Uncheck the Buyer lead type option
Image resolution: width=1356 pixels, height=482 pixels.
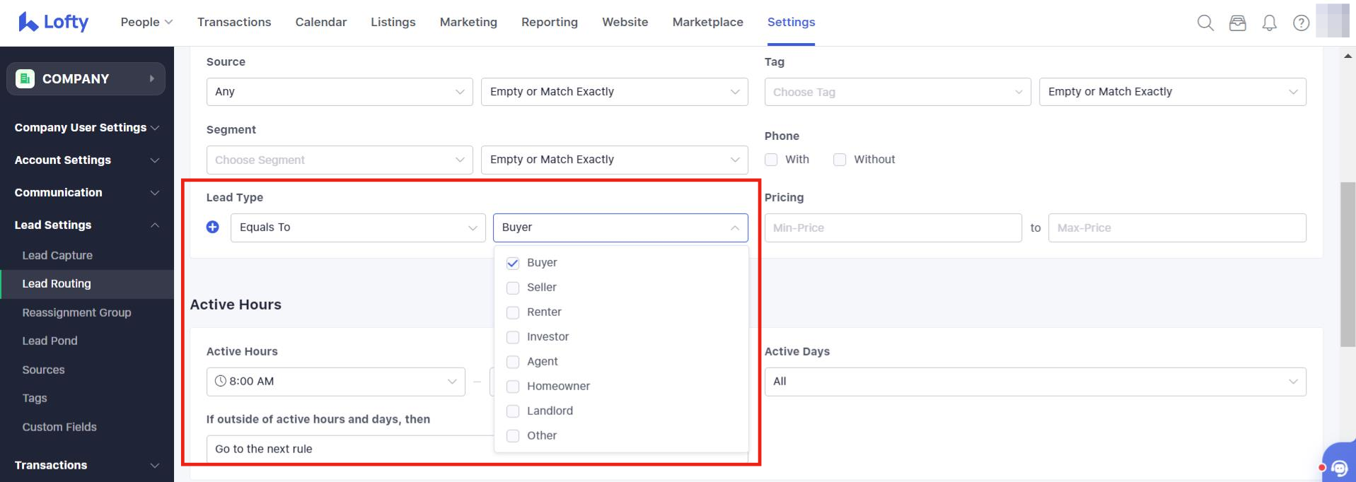coord(513,263)
